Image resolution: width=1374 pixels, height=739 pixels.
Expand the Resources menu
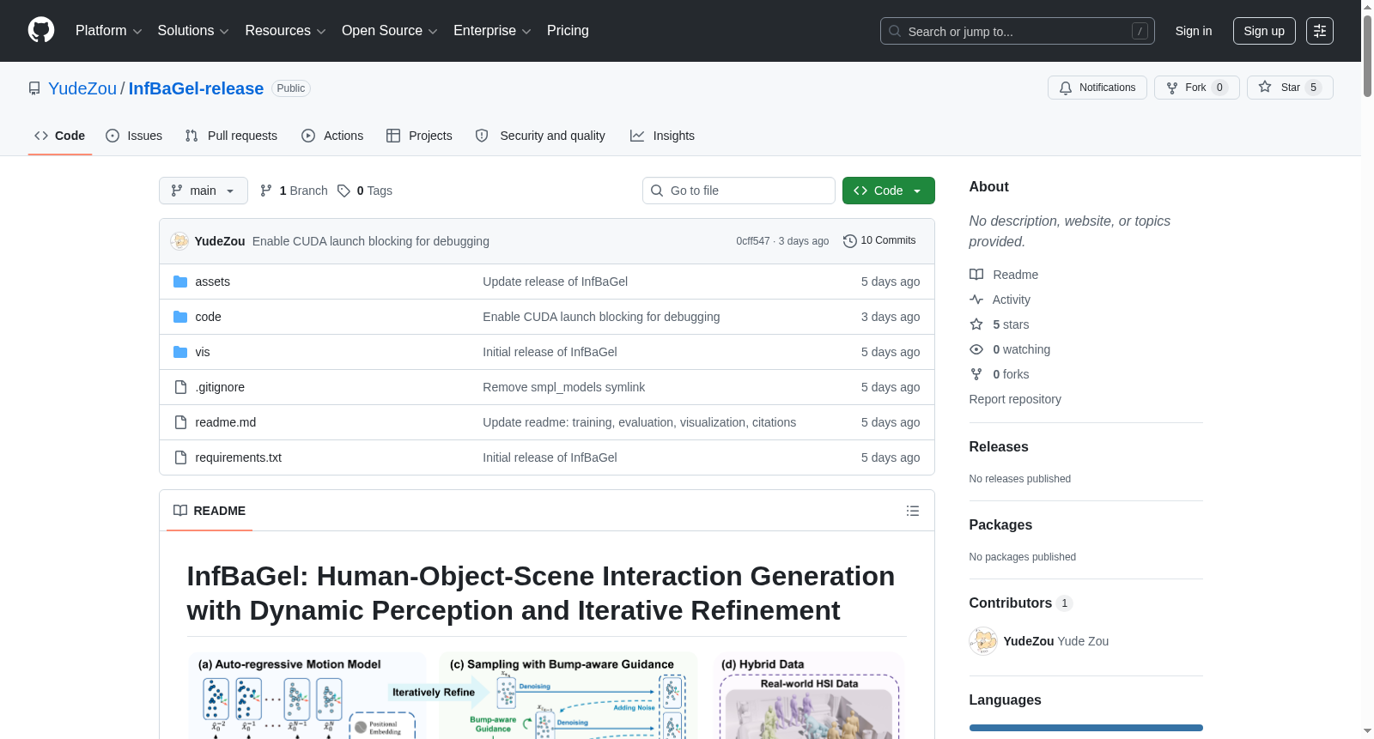[x=285, y=31]
